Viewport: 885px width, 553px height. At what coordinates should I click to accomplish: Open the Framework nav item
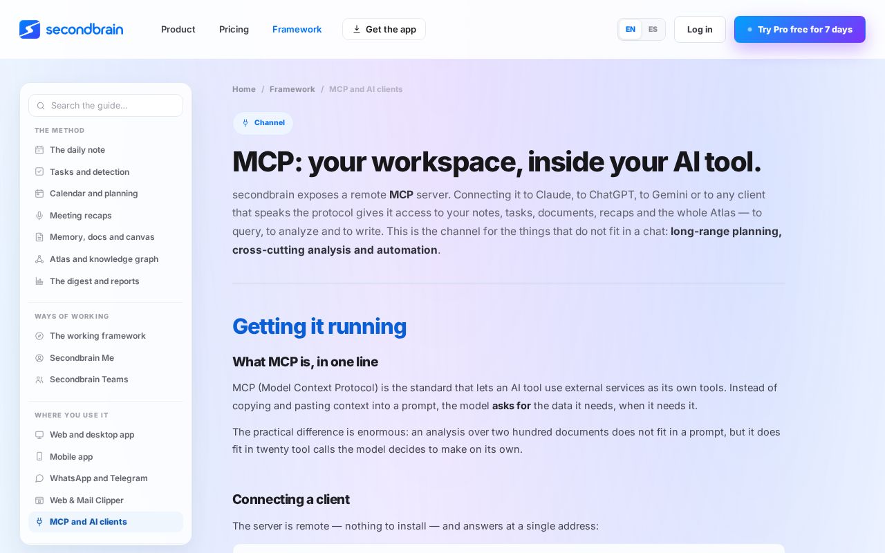(x=297, y=29)
